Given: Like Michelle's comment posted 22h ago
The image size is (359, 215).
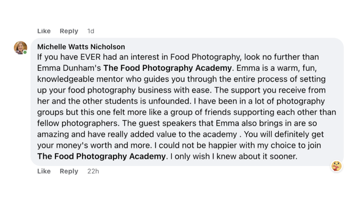Looking at the screenshot, I should tap(44, 171).
